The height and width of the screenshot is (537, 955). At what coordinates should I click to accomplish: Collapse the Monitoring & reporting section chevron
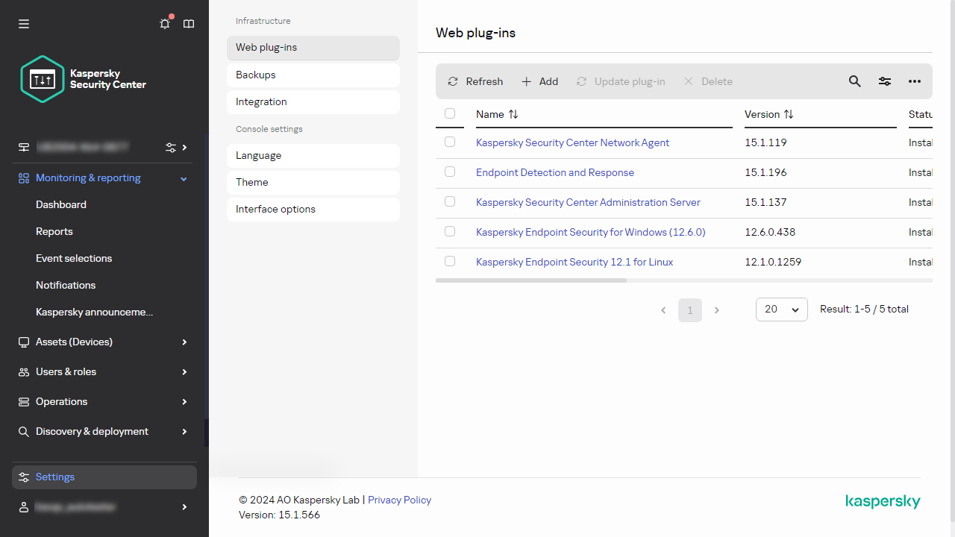[184, 179]
